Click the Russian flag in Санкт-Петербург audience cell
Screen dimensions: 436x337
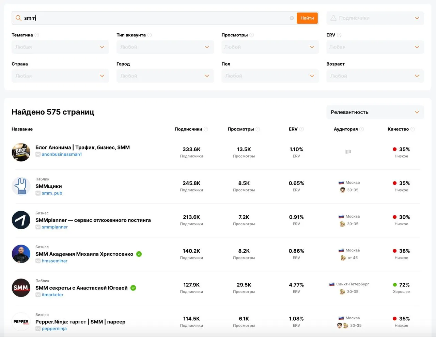(x=332, y=284)
